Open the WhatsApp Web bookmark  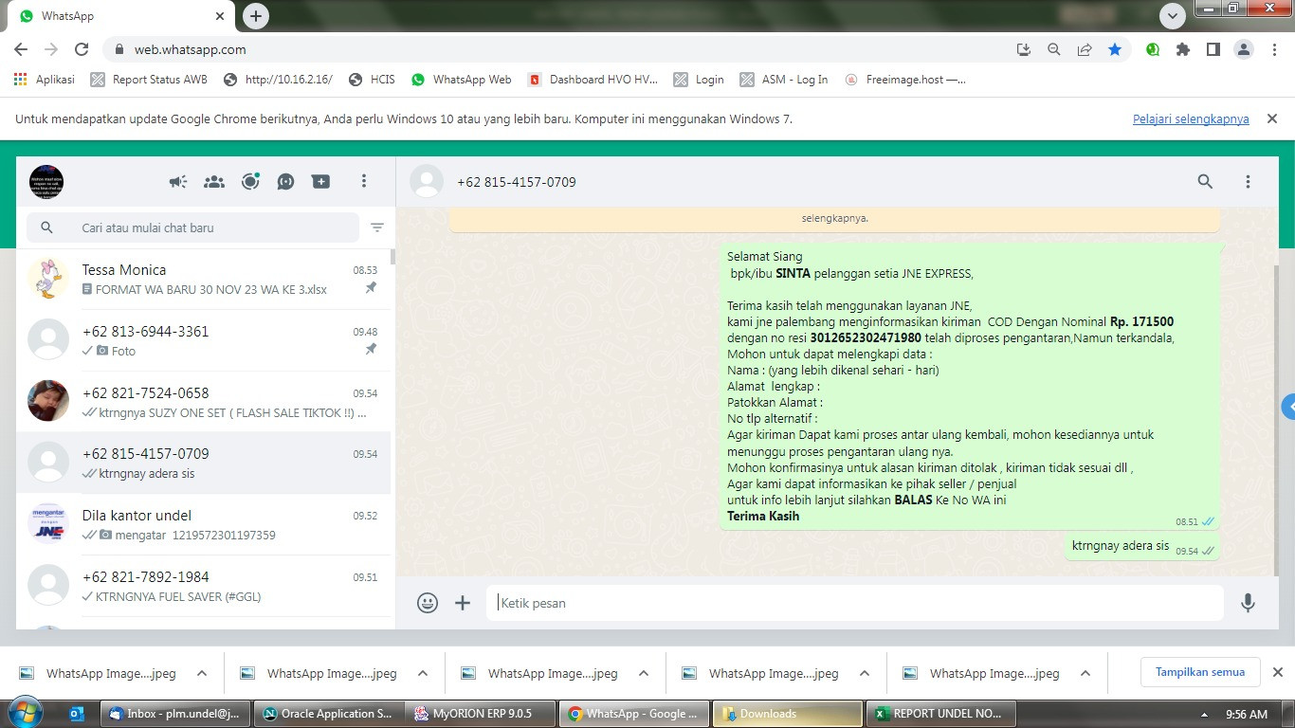pyautogui.click(x=462, y=80)
